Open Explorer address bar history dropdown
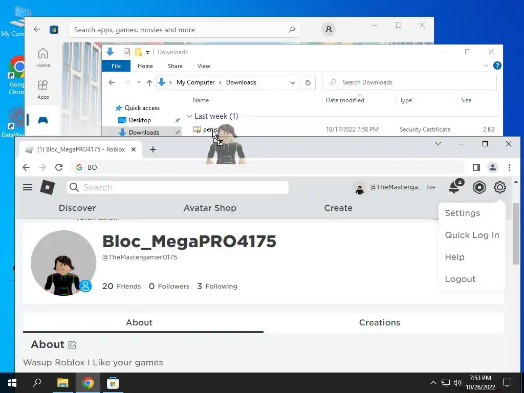This screenshot has height=393, width=524. (x=293, y=83)
